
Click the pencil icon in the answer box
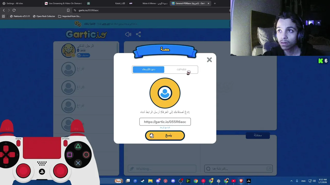[132, 169]
